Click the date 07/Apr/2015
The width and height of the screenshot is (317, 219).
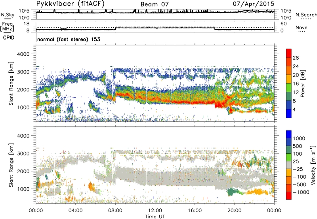coord(254,4)
